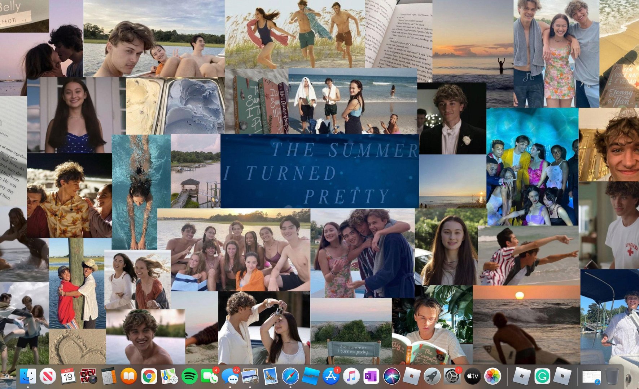The image size is (639, 389).
Task: Open Finder from the dock
Action: [28, 377]
